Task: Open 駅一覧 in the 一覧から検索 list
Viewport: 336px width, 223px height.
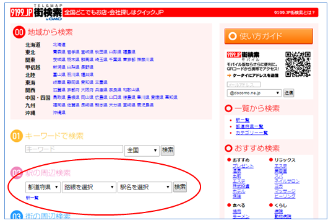Action: pos(243,120)
